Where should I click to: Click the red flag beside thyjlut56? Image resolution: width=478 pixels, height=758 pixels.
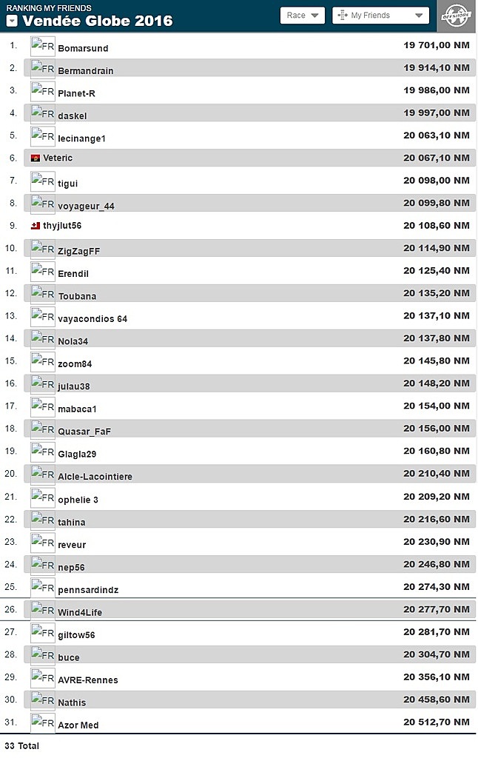tap(36, 226)
